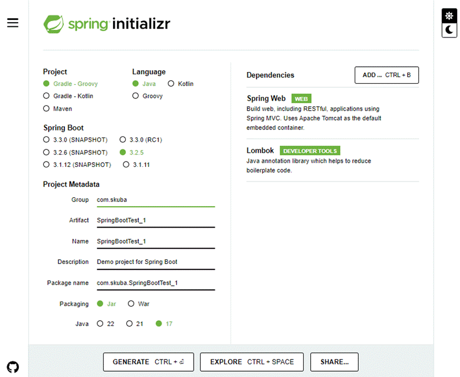Choose Jar packaging

click(107, 304)
